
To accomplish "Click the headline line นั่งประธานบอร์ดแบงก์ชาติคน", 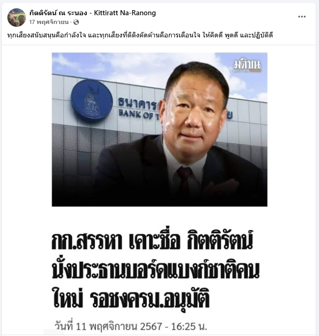I will (156, 270).
